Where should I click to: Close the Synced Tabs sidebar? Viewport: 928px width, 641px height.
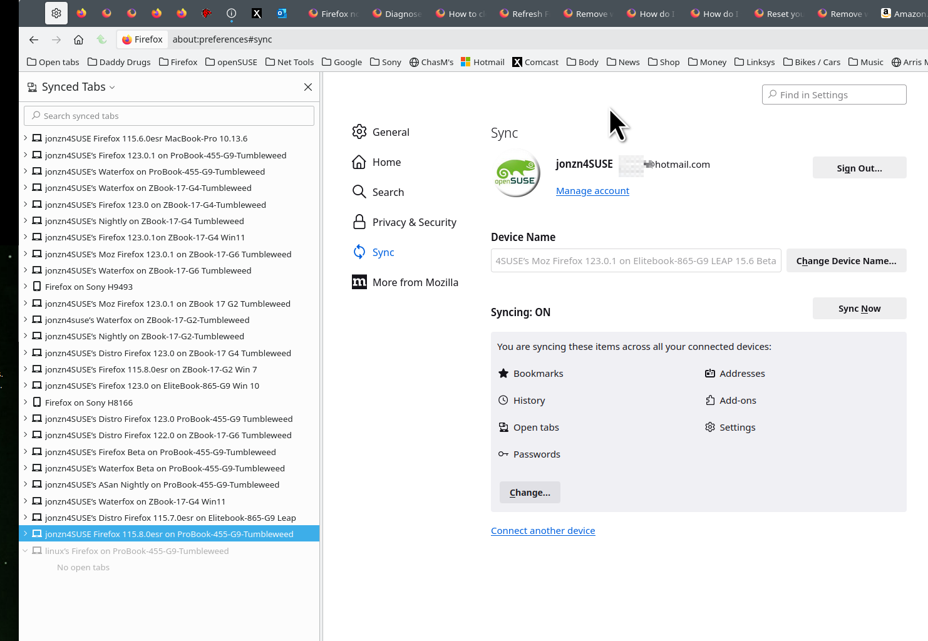tap(308, 87)
